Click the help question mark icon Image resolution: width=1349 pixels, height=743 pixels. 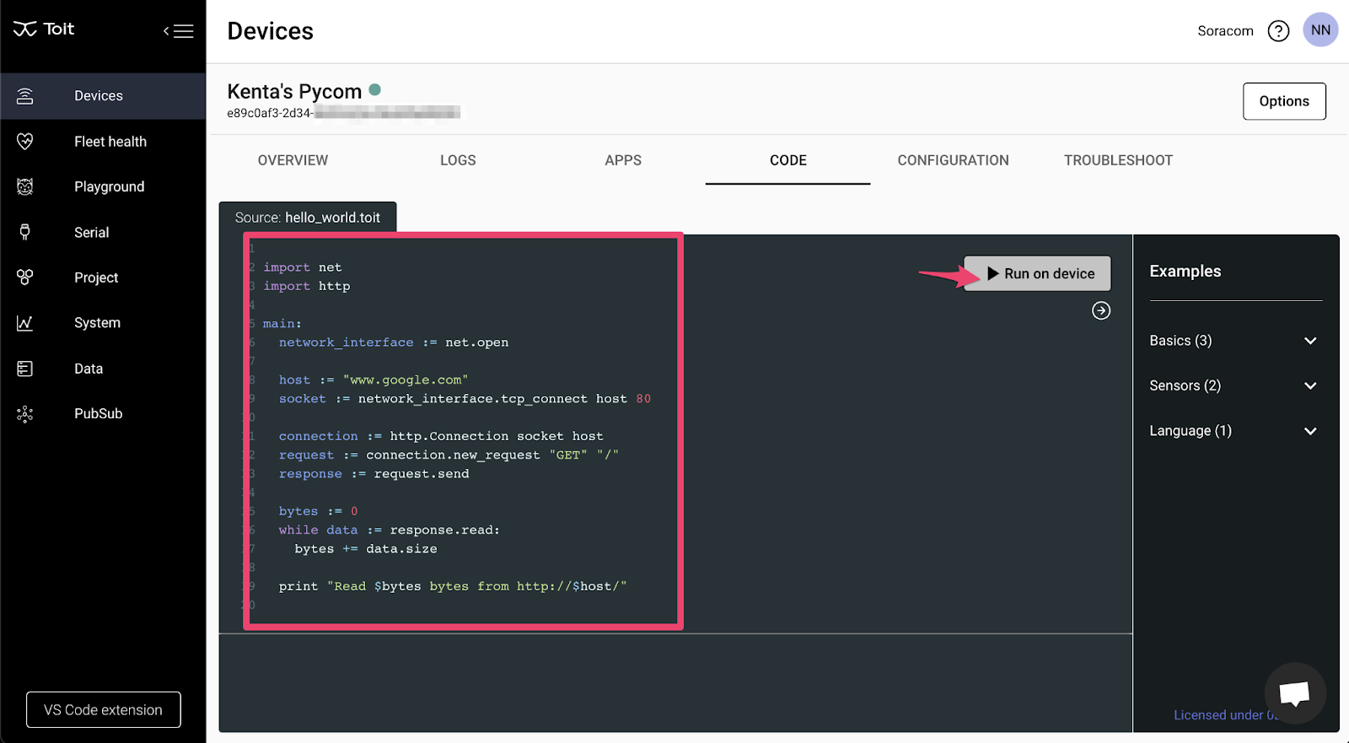click(1278, 31)
